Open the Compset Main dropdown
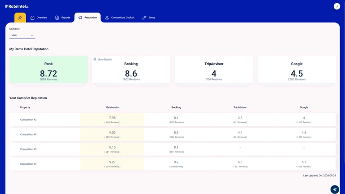 click(x=22, y=35)
